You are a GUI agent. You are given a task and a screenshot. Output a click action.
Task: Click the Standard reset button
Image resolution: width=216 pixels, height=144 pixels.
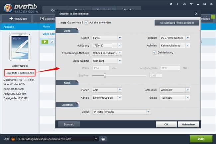click(x=69, y=125)
